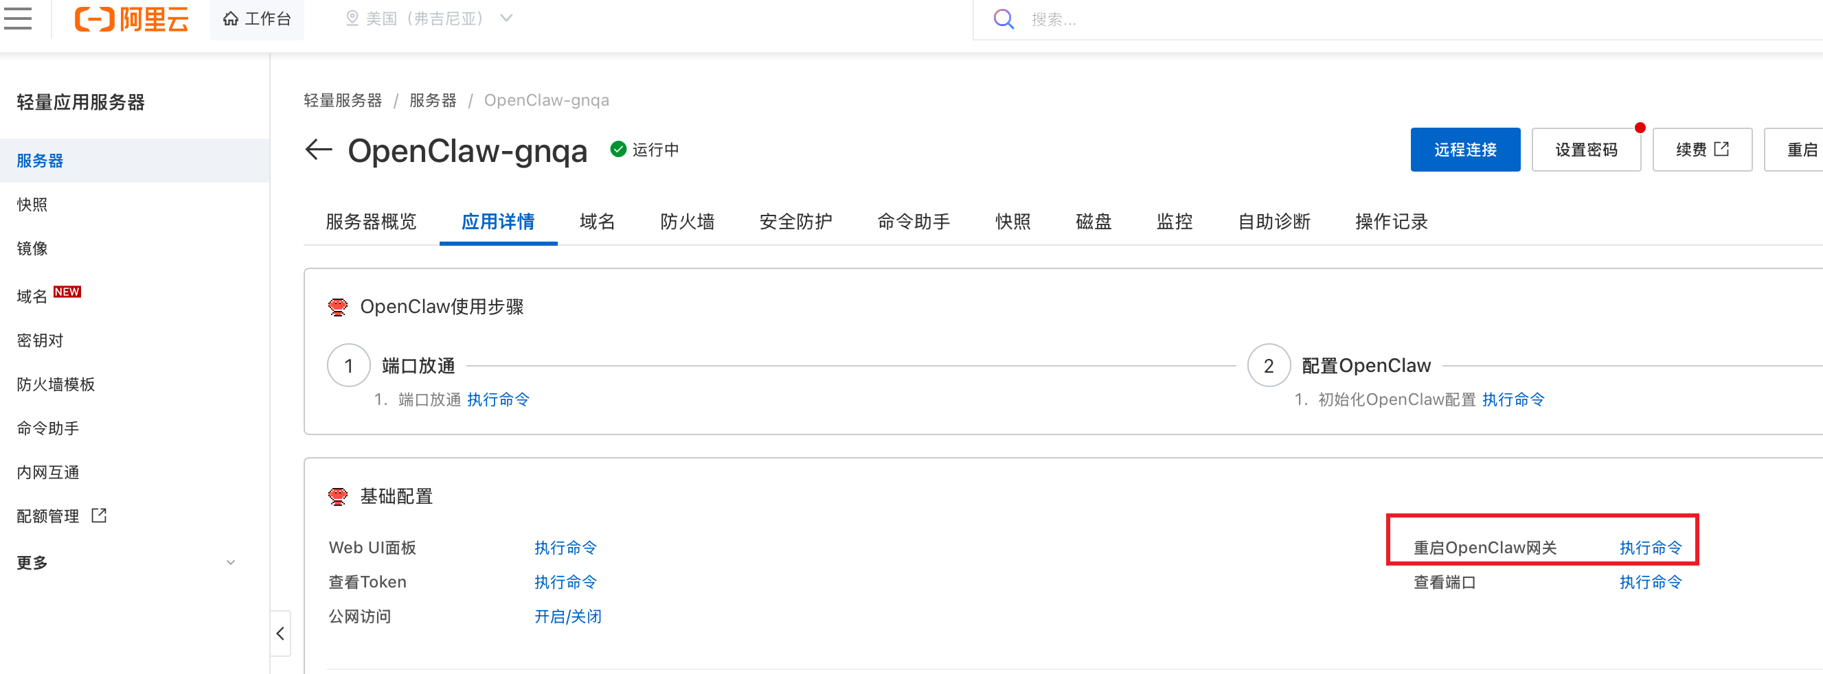Click 执行命令 next to 查看端口
This screenshot has height=674, width=1823.
point(1651,582)
